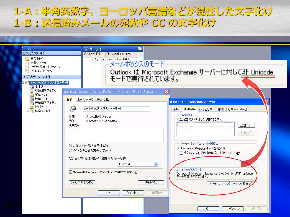Select the 未読アイテム数を表示する radio button
The width and height of the screenshot is (290, 217).
70,146
